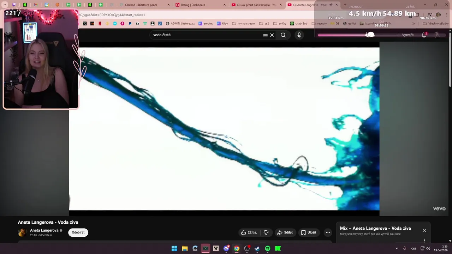Open the ADMIN | itsterez.cz bookmark
This screenshot has height=254, width=452.
pos(180,24)
